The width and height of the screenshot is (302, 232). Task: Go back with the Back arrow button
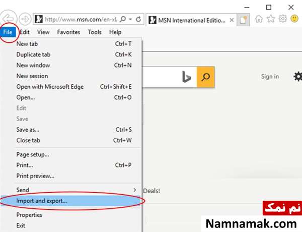coord(8,19)
